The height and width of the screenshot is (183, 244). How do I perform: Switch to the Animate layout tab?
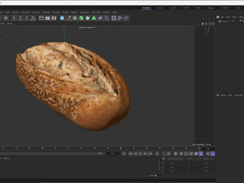coord(225,8)
